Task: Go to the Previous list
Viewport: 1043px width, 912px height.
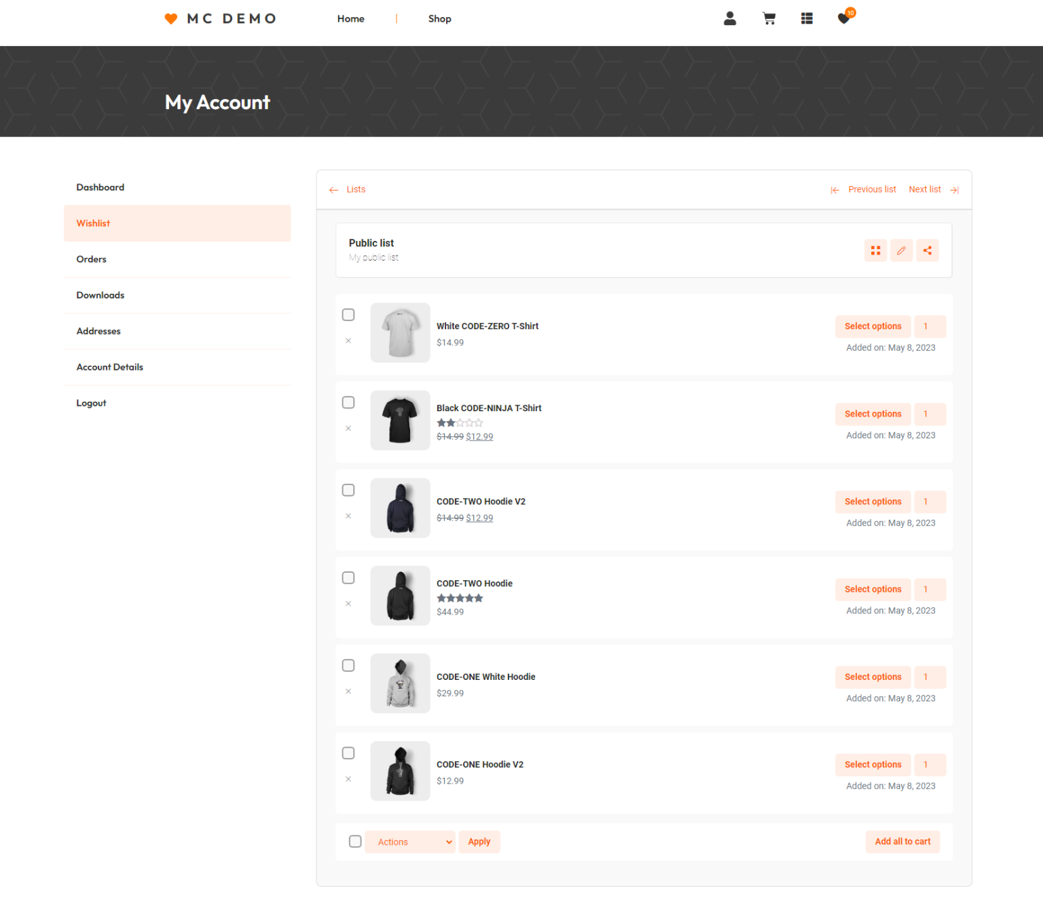Action: pos(864,189)
